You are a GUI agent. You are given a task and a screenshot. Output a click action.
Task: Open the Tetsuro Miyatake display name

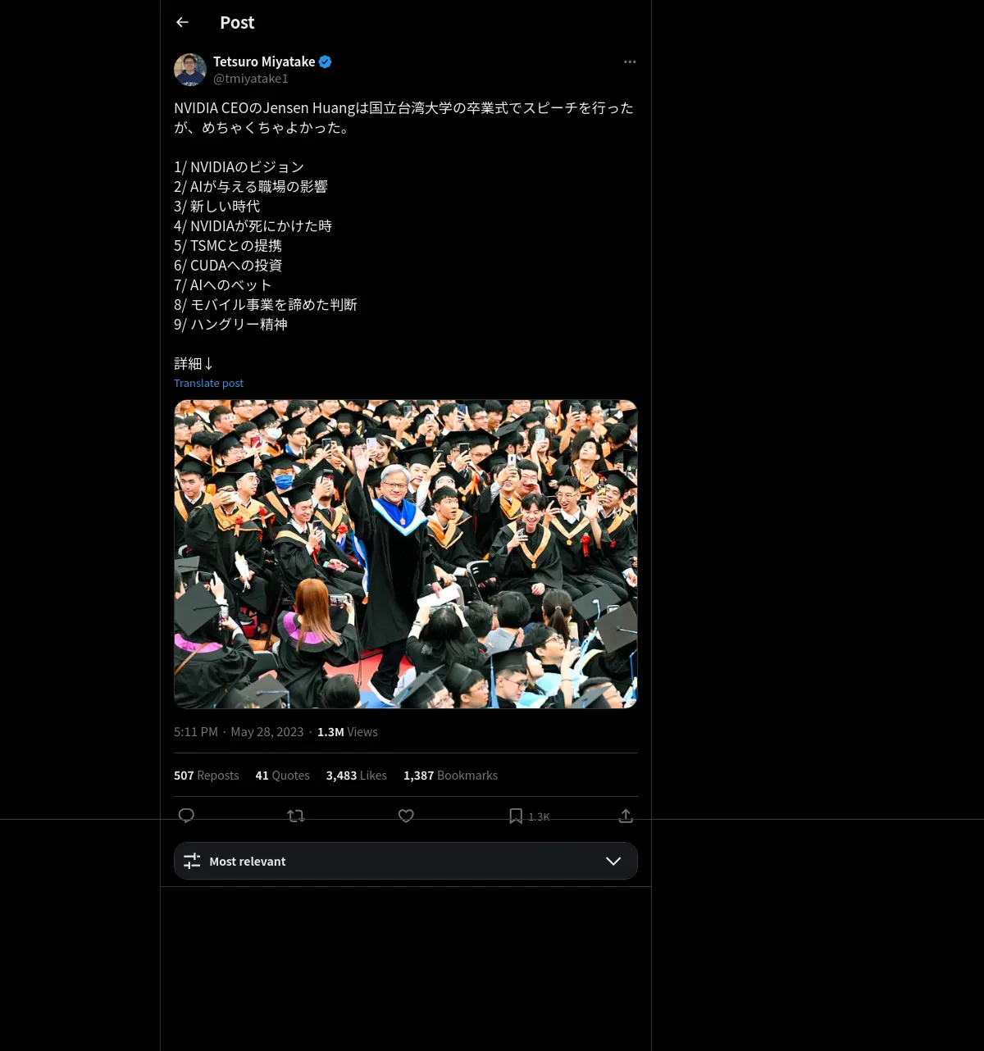264,61
